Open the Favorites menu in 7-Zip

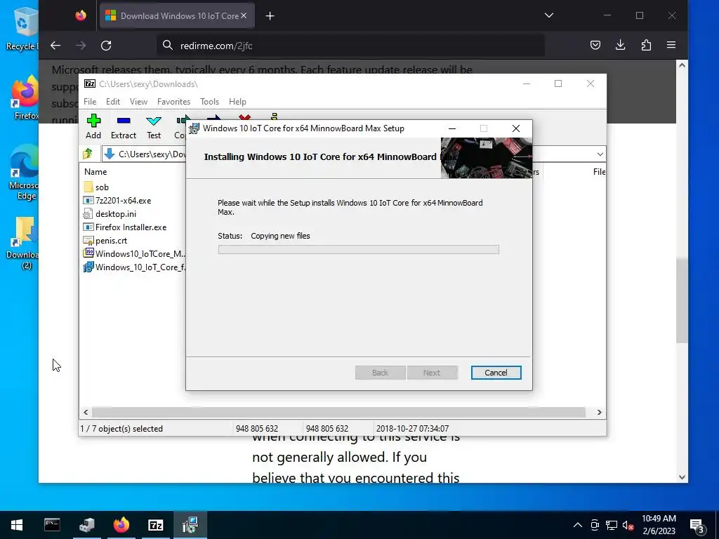tap(173, 101)
